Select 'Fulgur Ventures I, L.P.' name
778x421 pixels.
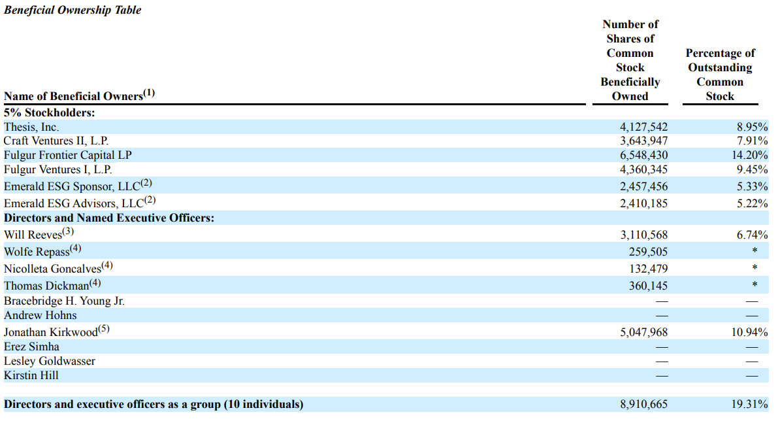tap(58, 170)
